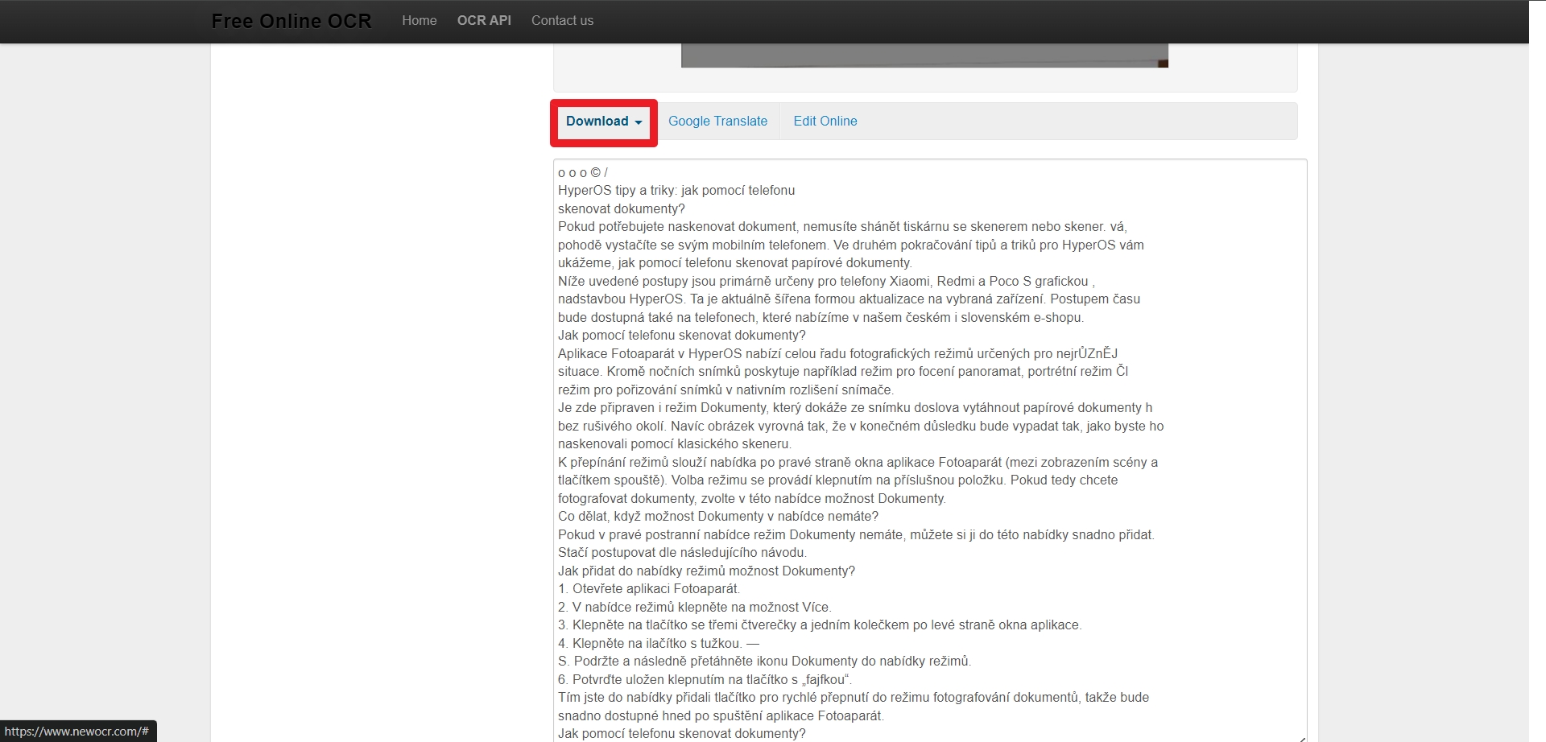This screenshot has width=1546, height=742.
Task: Open the Contact us page
Action: coord(562,21)
